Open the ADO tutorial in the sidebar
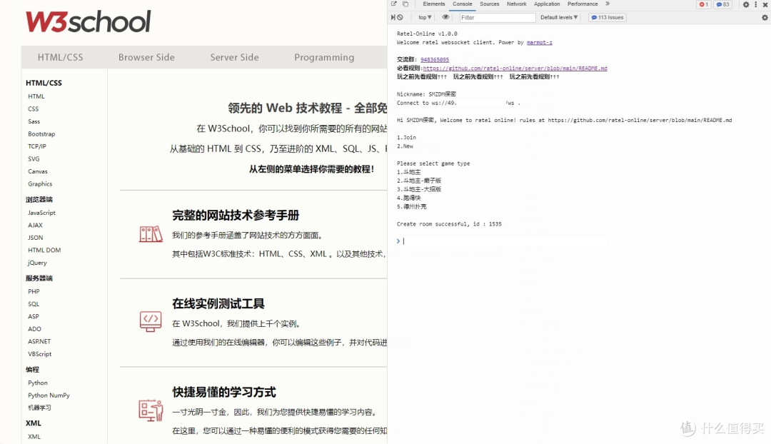Image resolution: width=771 pixels, height=444 pixels. pos(34,329)
